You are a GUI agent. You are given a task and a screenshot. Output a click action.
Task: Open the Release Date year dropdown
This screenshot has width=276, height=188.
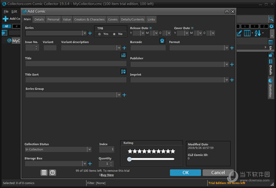point(143,33)
